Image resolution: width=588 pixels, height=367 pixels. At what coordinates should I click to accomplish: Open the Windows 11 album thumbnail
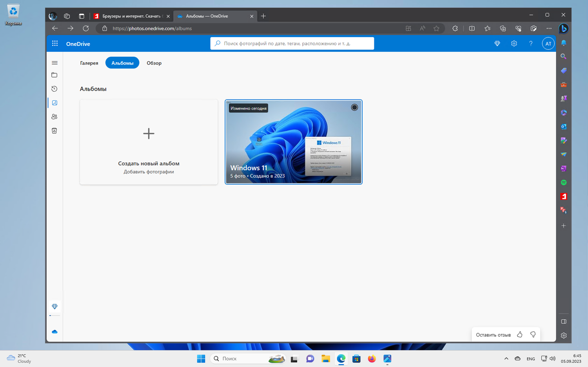click(x=294, y=142)
